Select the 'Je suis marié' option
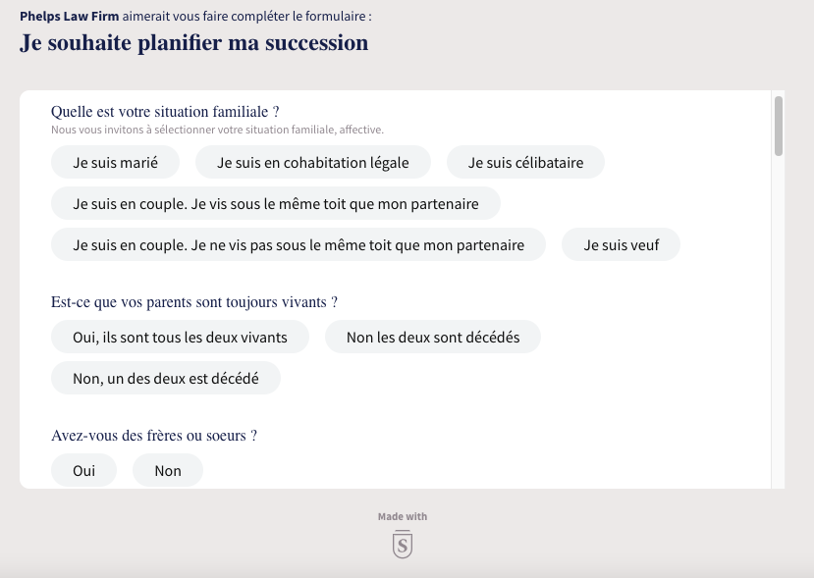Image resolution: width=814 pixels, height=578 pixels. [x=115, y=162]
